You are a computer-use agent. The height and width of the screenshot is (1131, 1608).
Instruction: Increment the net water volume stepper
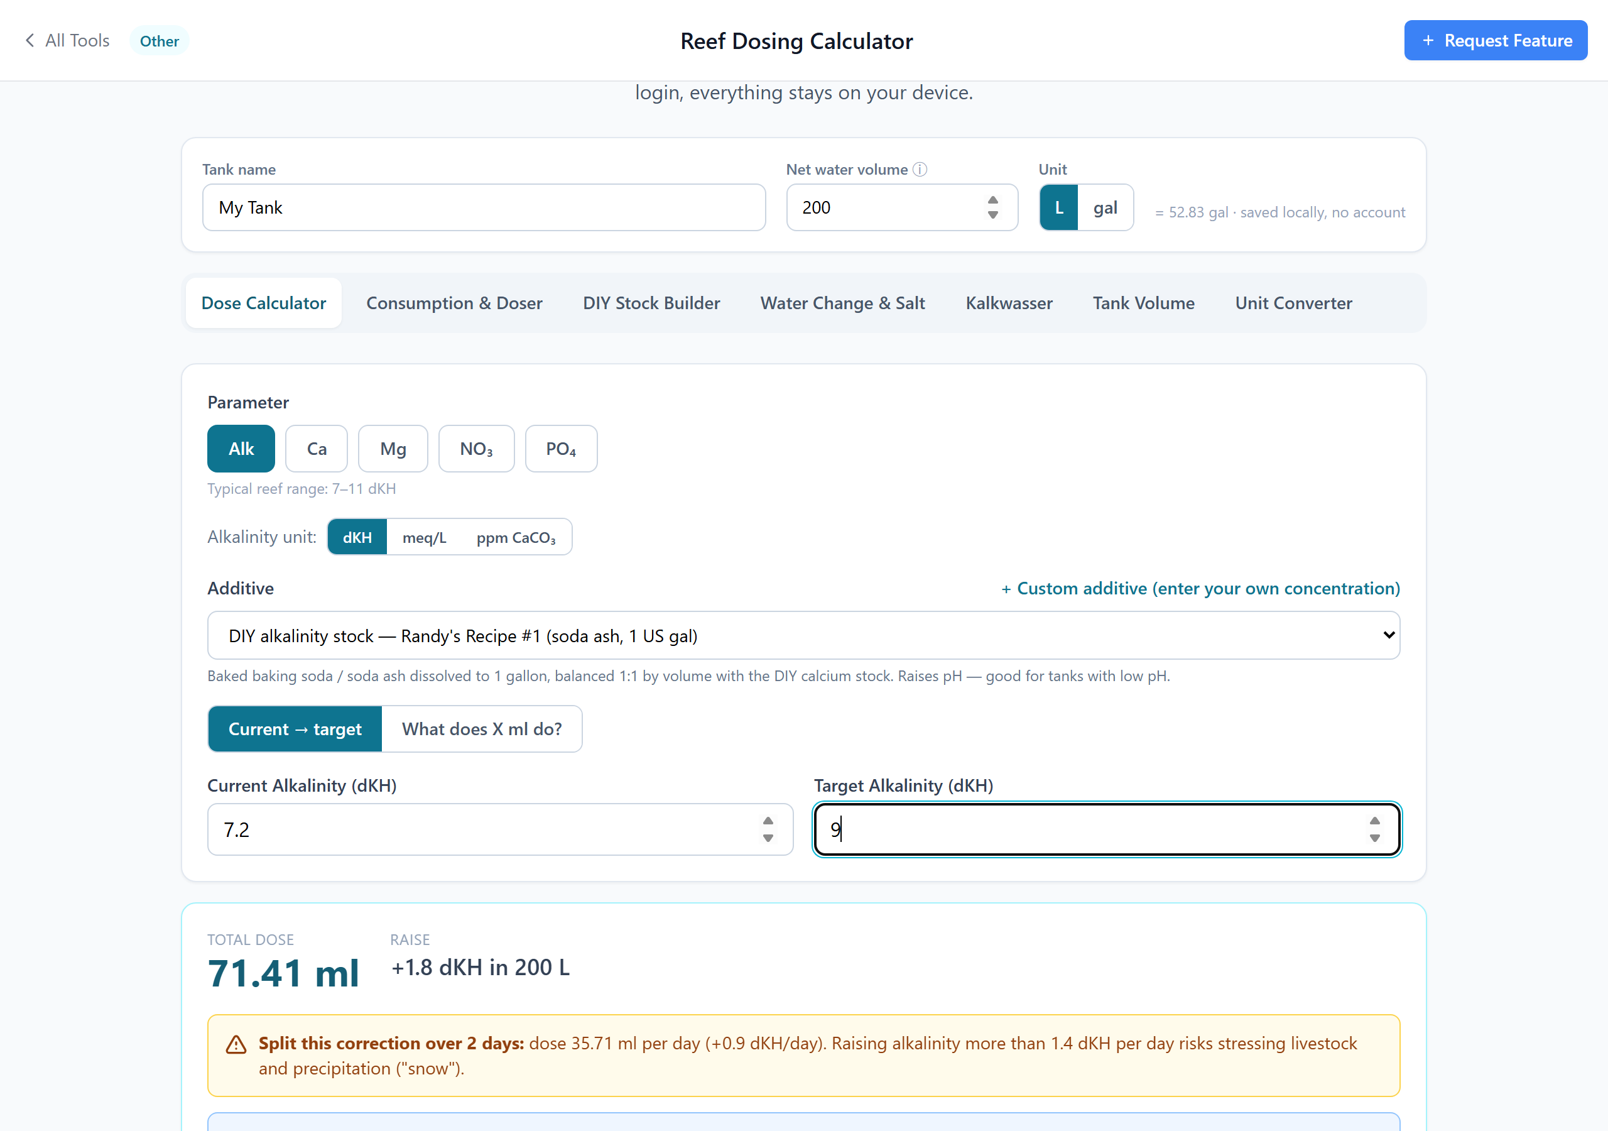point(992,200)
